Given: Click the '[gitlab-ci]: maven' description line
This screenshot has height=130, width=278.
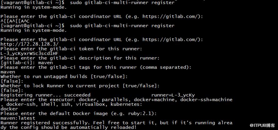Looking at the screenshot, I should [x=27, y=63].
